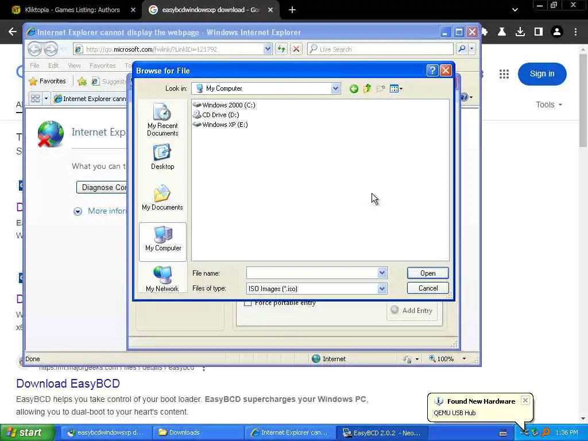This screenshot has width=588, height=441.
Task: Click the green Back arrow in Browse dialog
Action: [354, 89]
